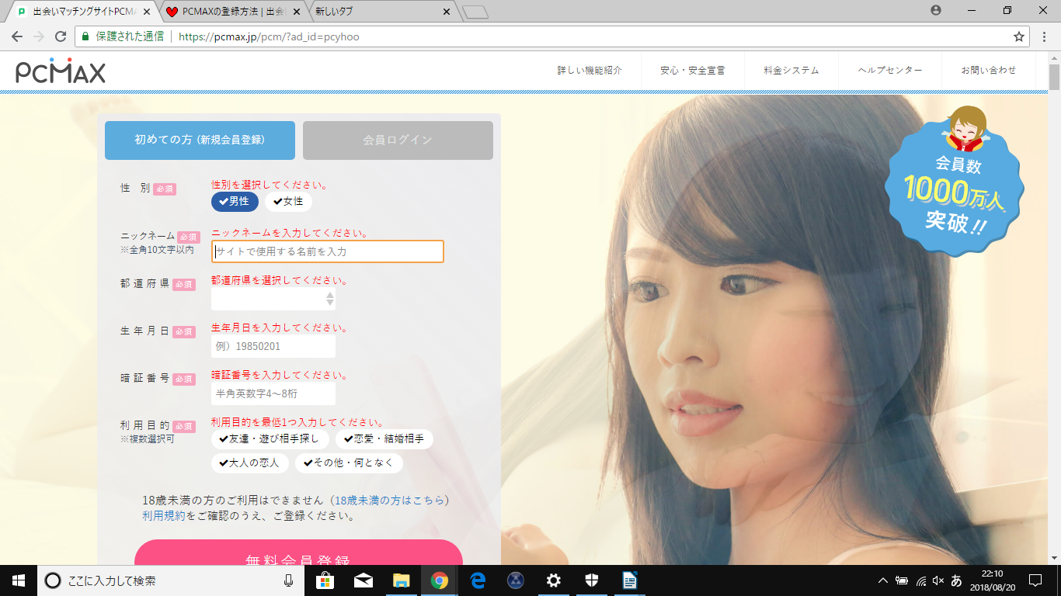
Task: Open the document app icon in the taskbar
Action: pyautogui.click(x=629, y=580)
